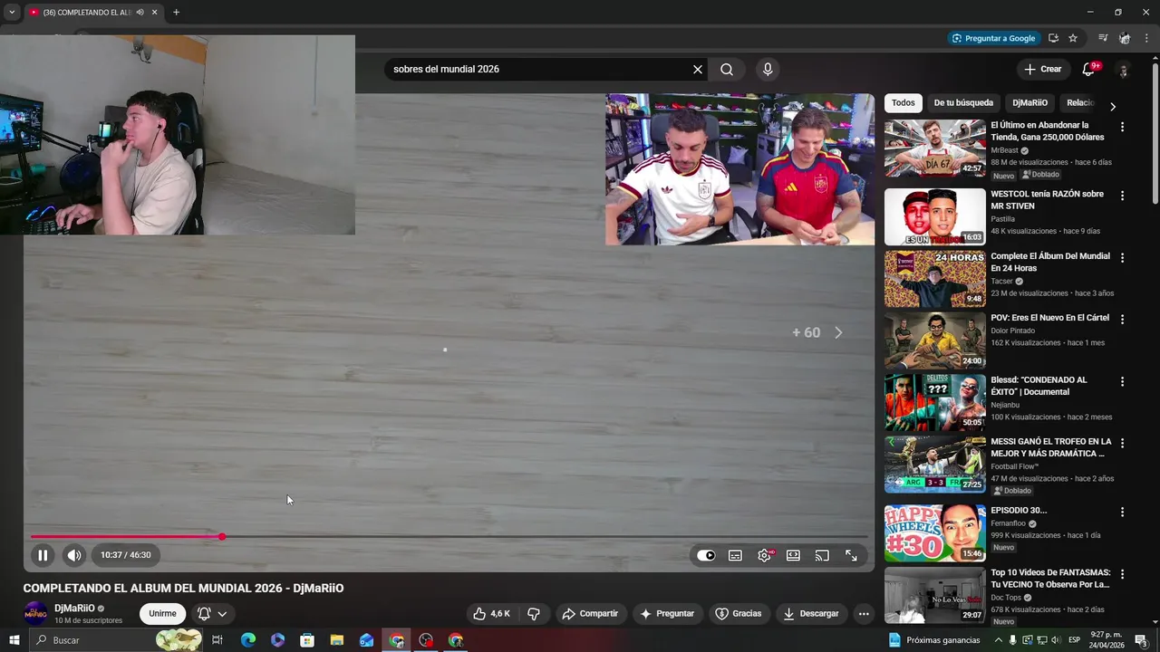Click the Unirme membership button

pos(162,614)
